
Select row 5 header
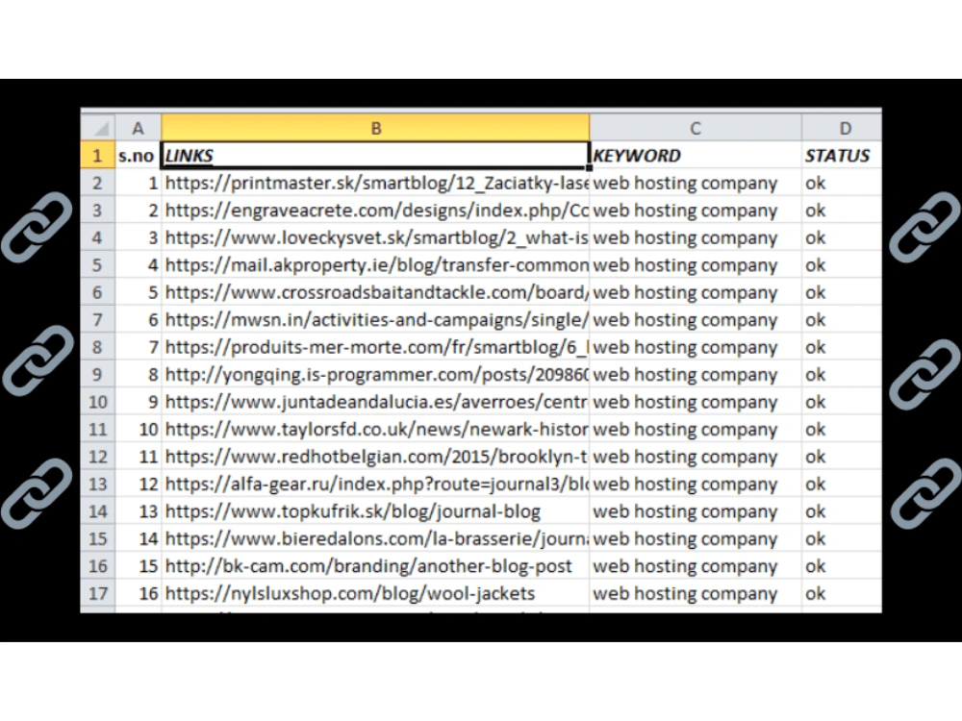98,265
